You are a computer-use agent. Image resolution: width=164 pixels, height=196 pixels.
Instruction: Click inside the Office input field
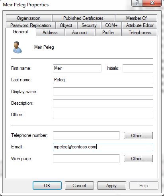pos(103,115)
